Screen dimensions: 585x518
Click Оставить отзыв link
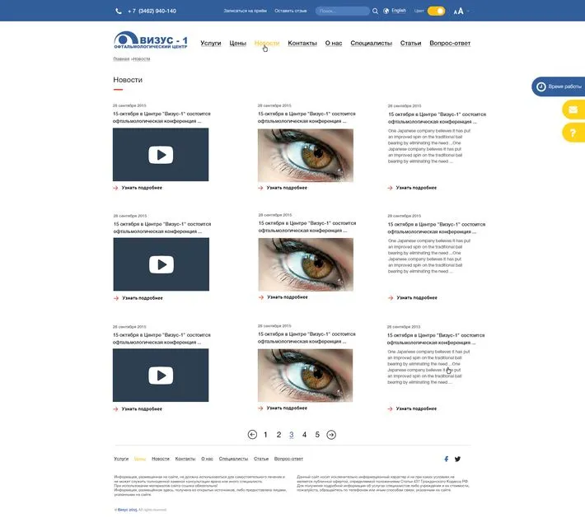(291, 11)
